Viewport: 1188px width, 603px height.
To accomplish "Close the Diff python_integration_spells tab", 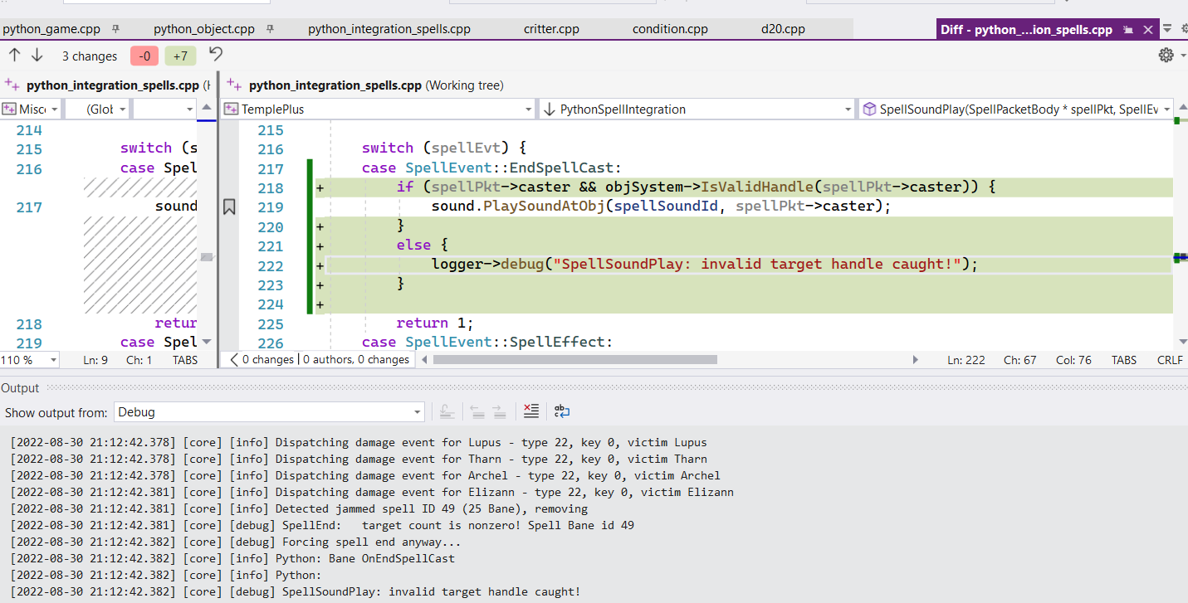I will [1148, 30].
